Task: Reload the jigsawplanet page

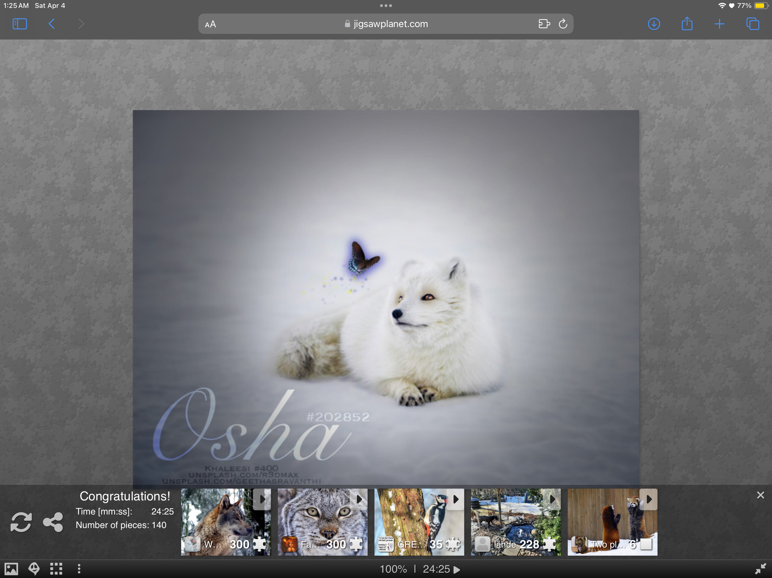Action: 563,24
